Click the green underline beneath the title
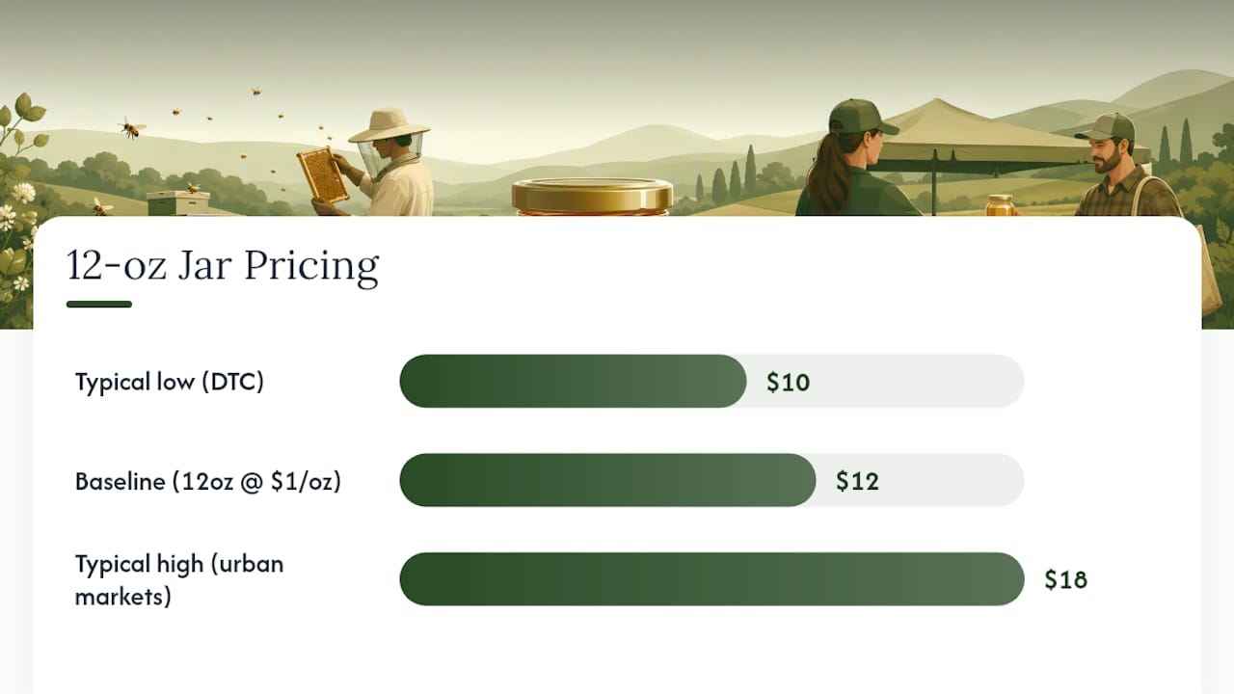Screen dimensions: 1234x694 coord(99,305)
